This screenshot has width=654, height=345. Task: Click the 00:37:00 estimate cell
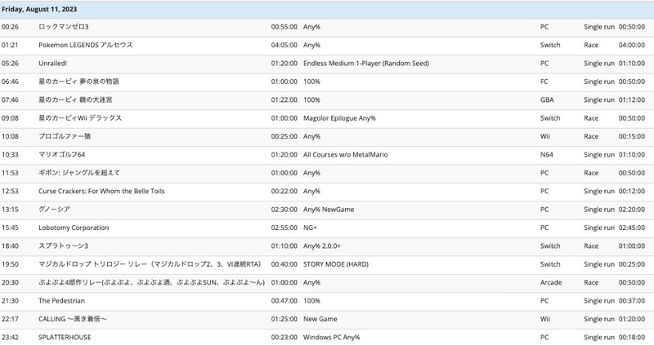[631, 301]
